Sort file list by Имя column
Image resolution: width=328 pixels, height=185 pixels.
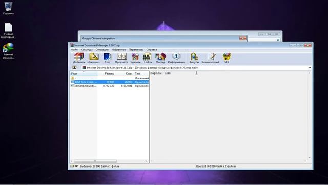click(84, 73)
